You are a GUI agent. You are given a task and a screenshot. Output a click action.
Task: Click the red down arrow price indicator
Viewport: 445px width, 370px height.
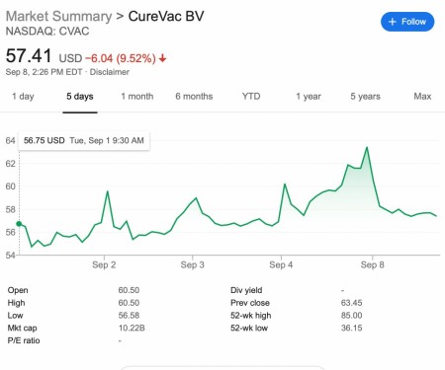point(162,58)
